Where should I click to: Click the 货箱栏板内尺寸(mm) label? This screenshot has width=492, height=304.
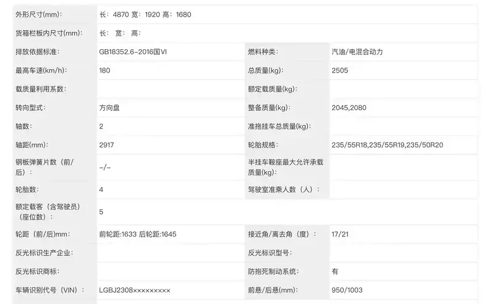point(49,33)
